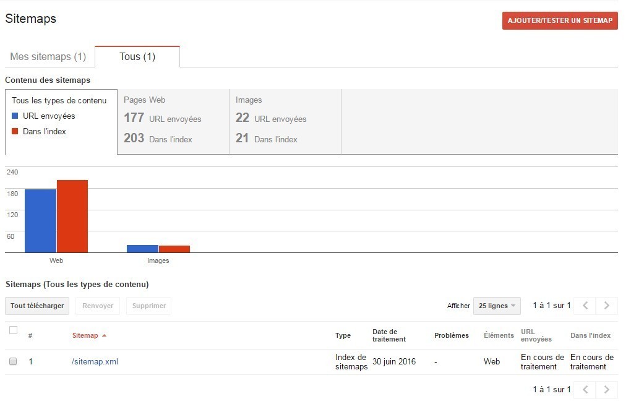Go to next page with top arrow
Image resolution: width=644 pixels, height=417 pixels.
tap(606, 306)
